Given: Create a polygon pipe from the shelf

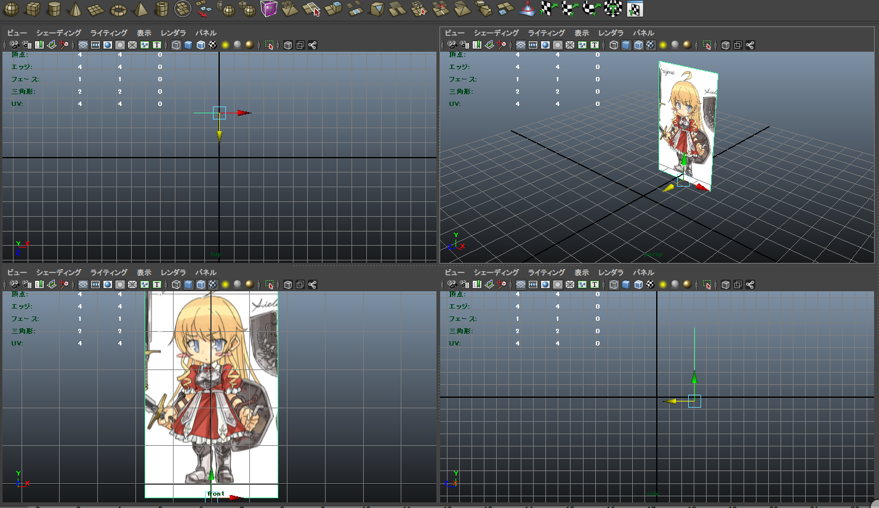Looking at the screenshot, I should pyautogui.click(x=161, y=9).
